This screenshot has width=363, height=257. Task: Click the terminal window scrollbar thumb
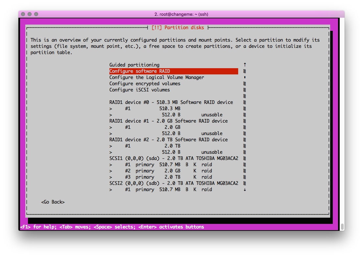pos(342,227)
